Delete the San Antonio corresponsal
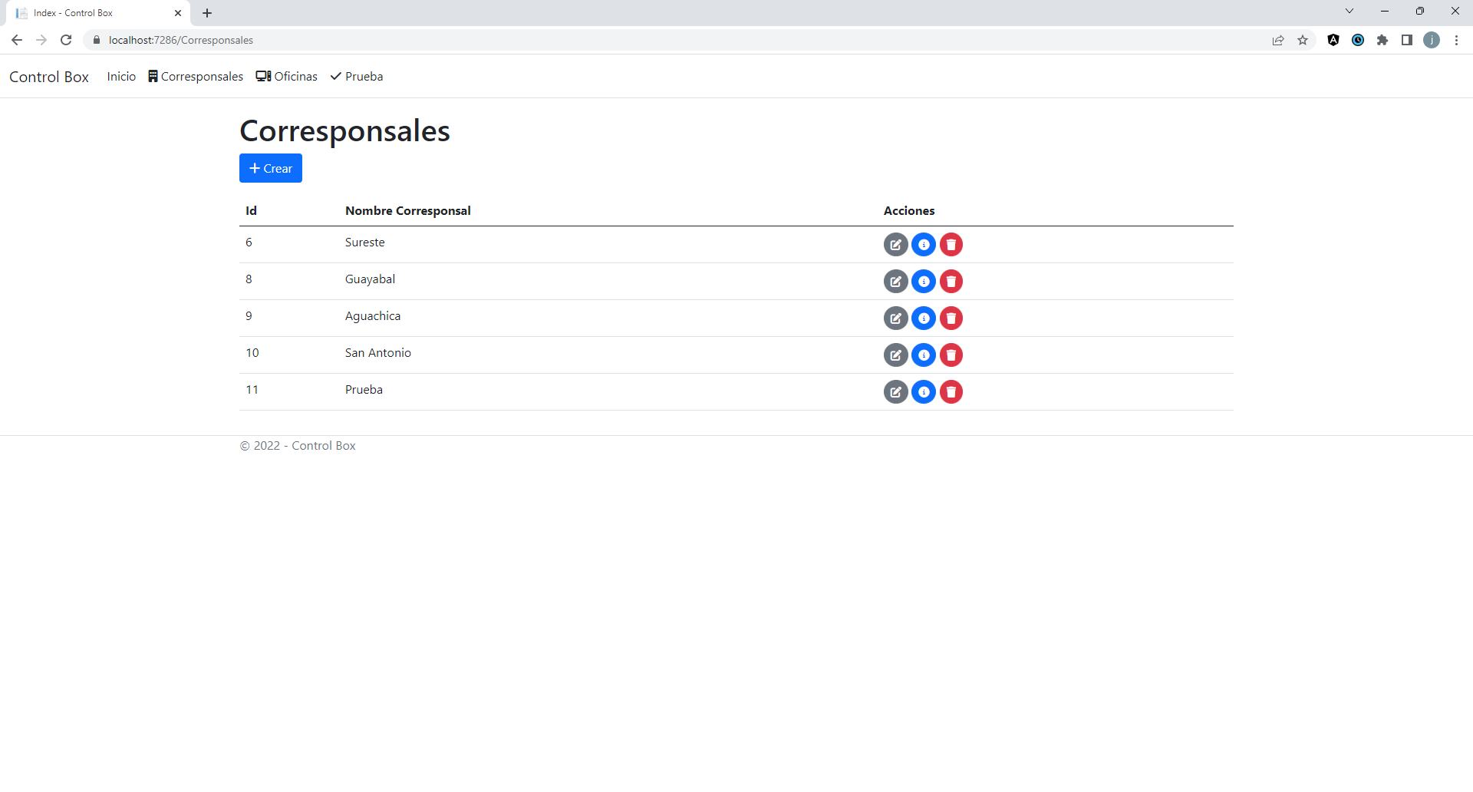Viewport: 1473px width, 792px height. (951, 355)
